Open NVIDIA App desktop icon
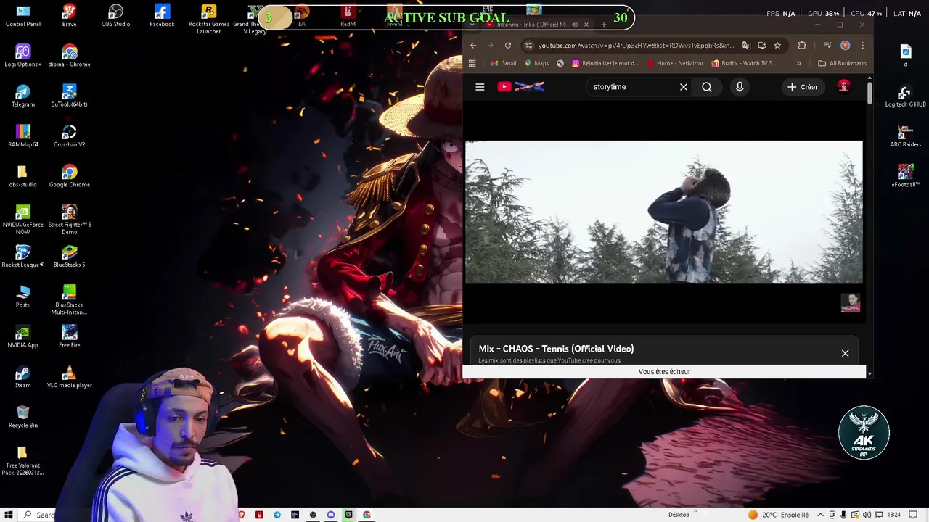The image size is (929, 522). tap(22, 337)
